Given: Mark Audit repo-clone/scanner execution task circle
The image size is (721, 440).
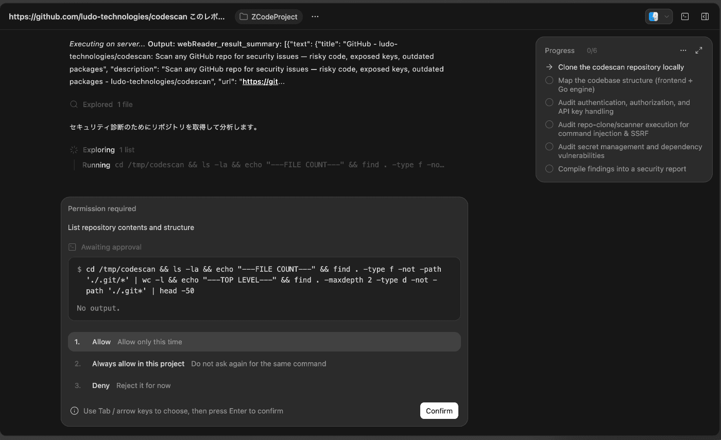Looking at the screenshot, I should [x=549, y=125].
